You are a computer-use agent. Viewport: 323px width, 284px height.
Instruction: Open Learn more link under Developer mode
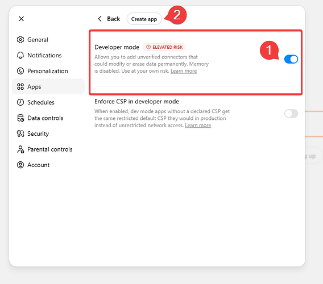click(x=184, y=71)
